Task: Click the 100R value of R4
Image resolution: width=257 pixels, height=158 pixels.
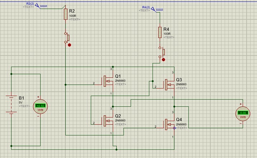Action: pos(167,34)
